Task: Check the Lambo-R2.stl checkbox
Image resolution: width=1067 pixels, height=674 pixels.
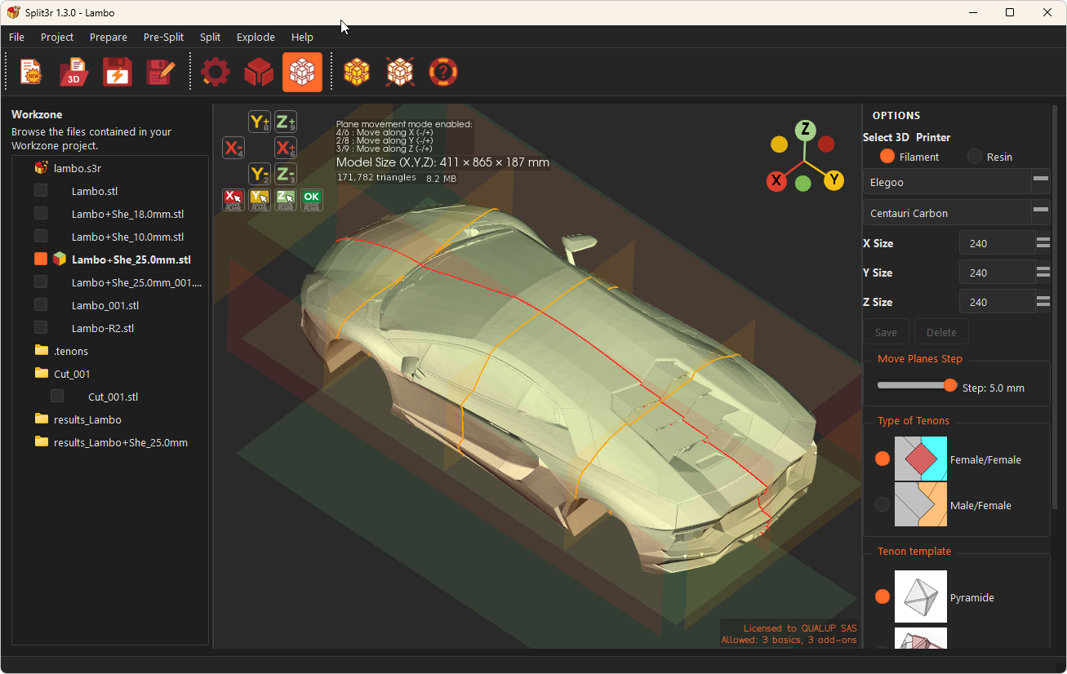Action: tap(41, 328)
